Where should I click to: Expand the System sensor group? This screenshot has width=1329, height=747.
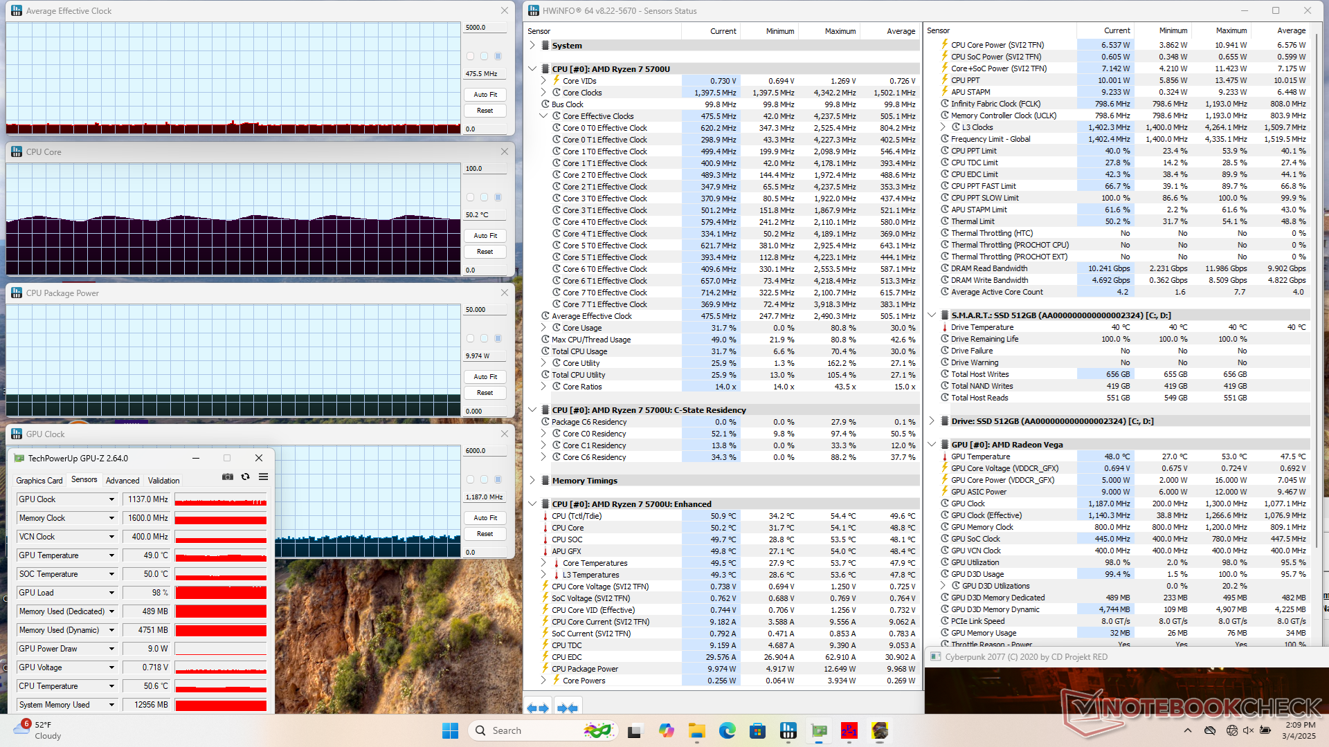tap(532, 45)
